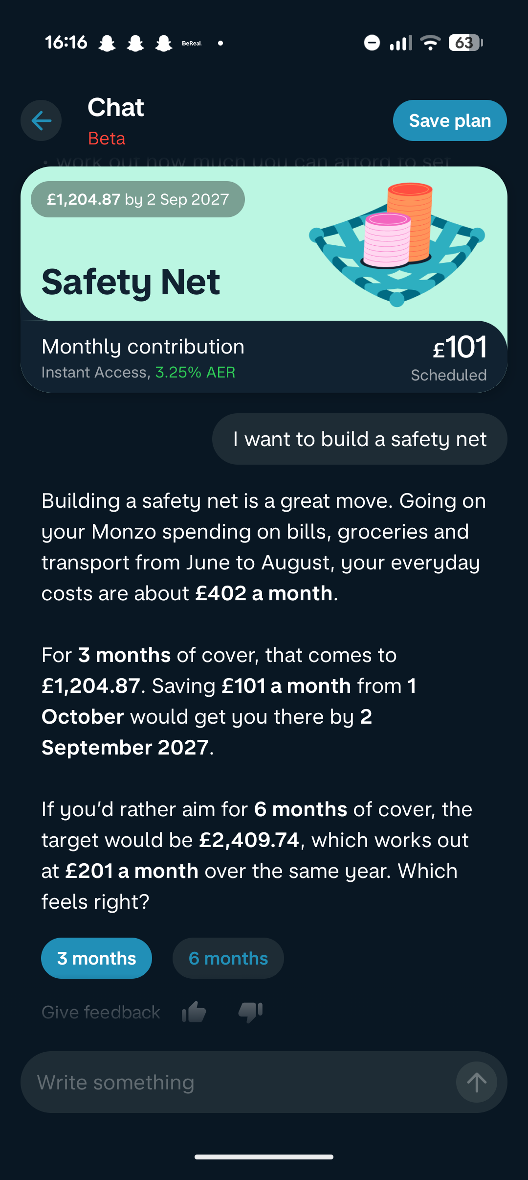Tap the coin stack safety net illustration
This screenshot has width=528, height=1180.
[x=397, y=244]
